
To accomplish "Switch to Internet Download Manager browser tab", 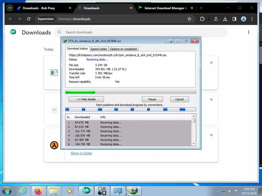I will pyautogui.click(x=166, y=8).
